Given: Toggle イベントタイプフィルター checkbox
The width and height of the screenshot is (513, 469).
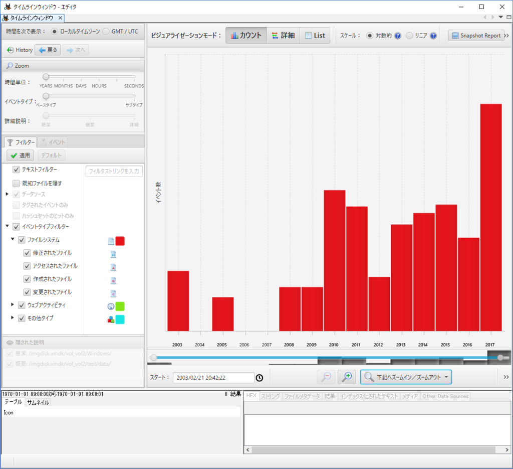Looking at the screenshot, I should click(16, 227).
